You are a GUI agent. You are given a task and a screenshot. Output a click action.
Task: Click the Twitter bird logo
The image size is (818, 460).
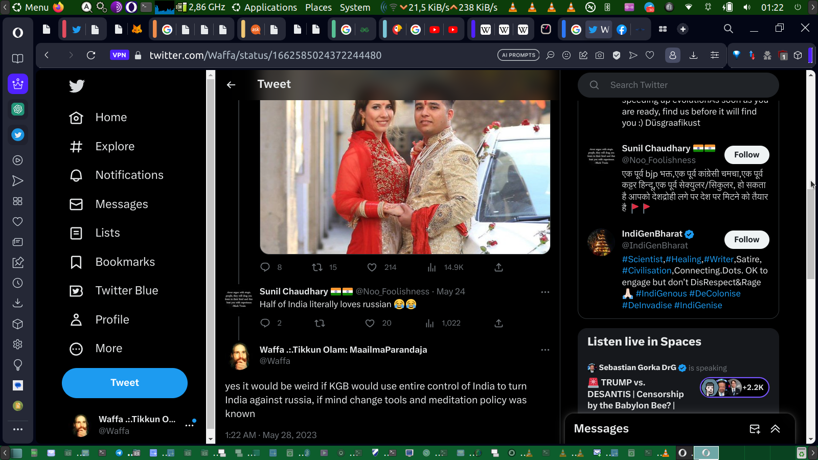click(x=77, y=86)
